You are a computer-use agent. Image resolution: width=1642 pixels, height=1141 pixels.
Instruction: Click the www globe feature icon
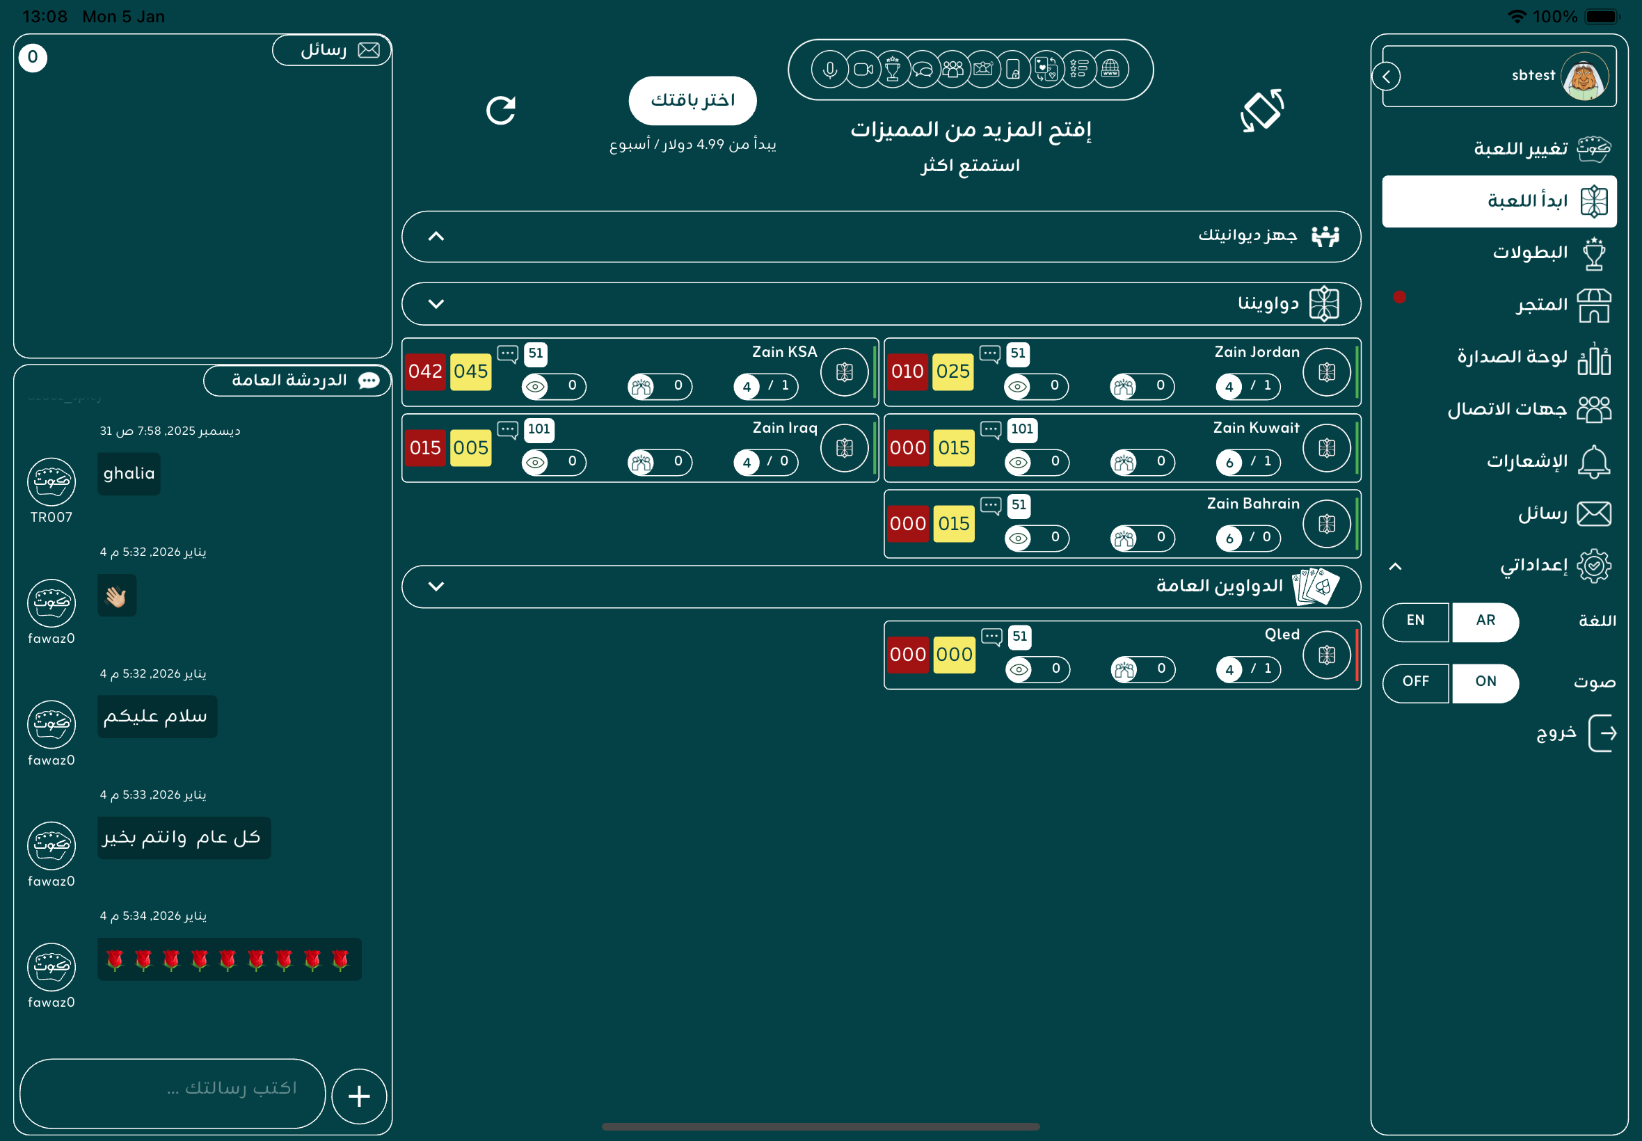pyautogui.click(x=1110, y=70)
